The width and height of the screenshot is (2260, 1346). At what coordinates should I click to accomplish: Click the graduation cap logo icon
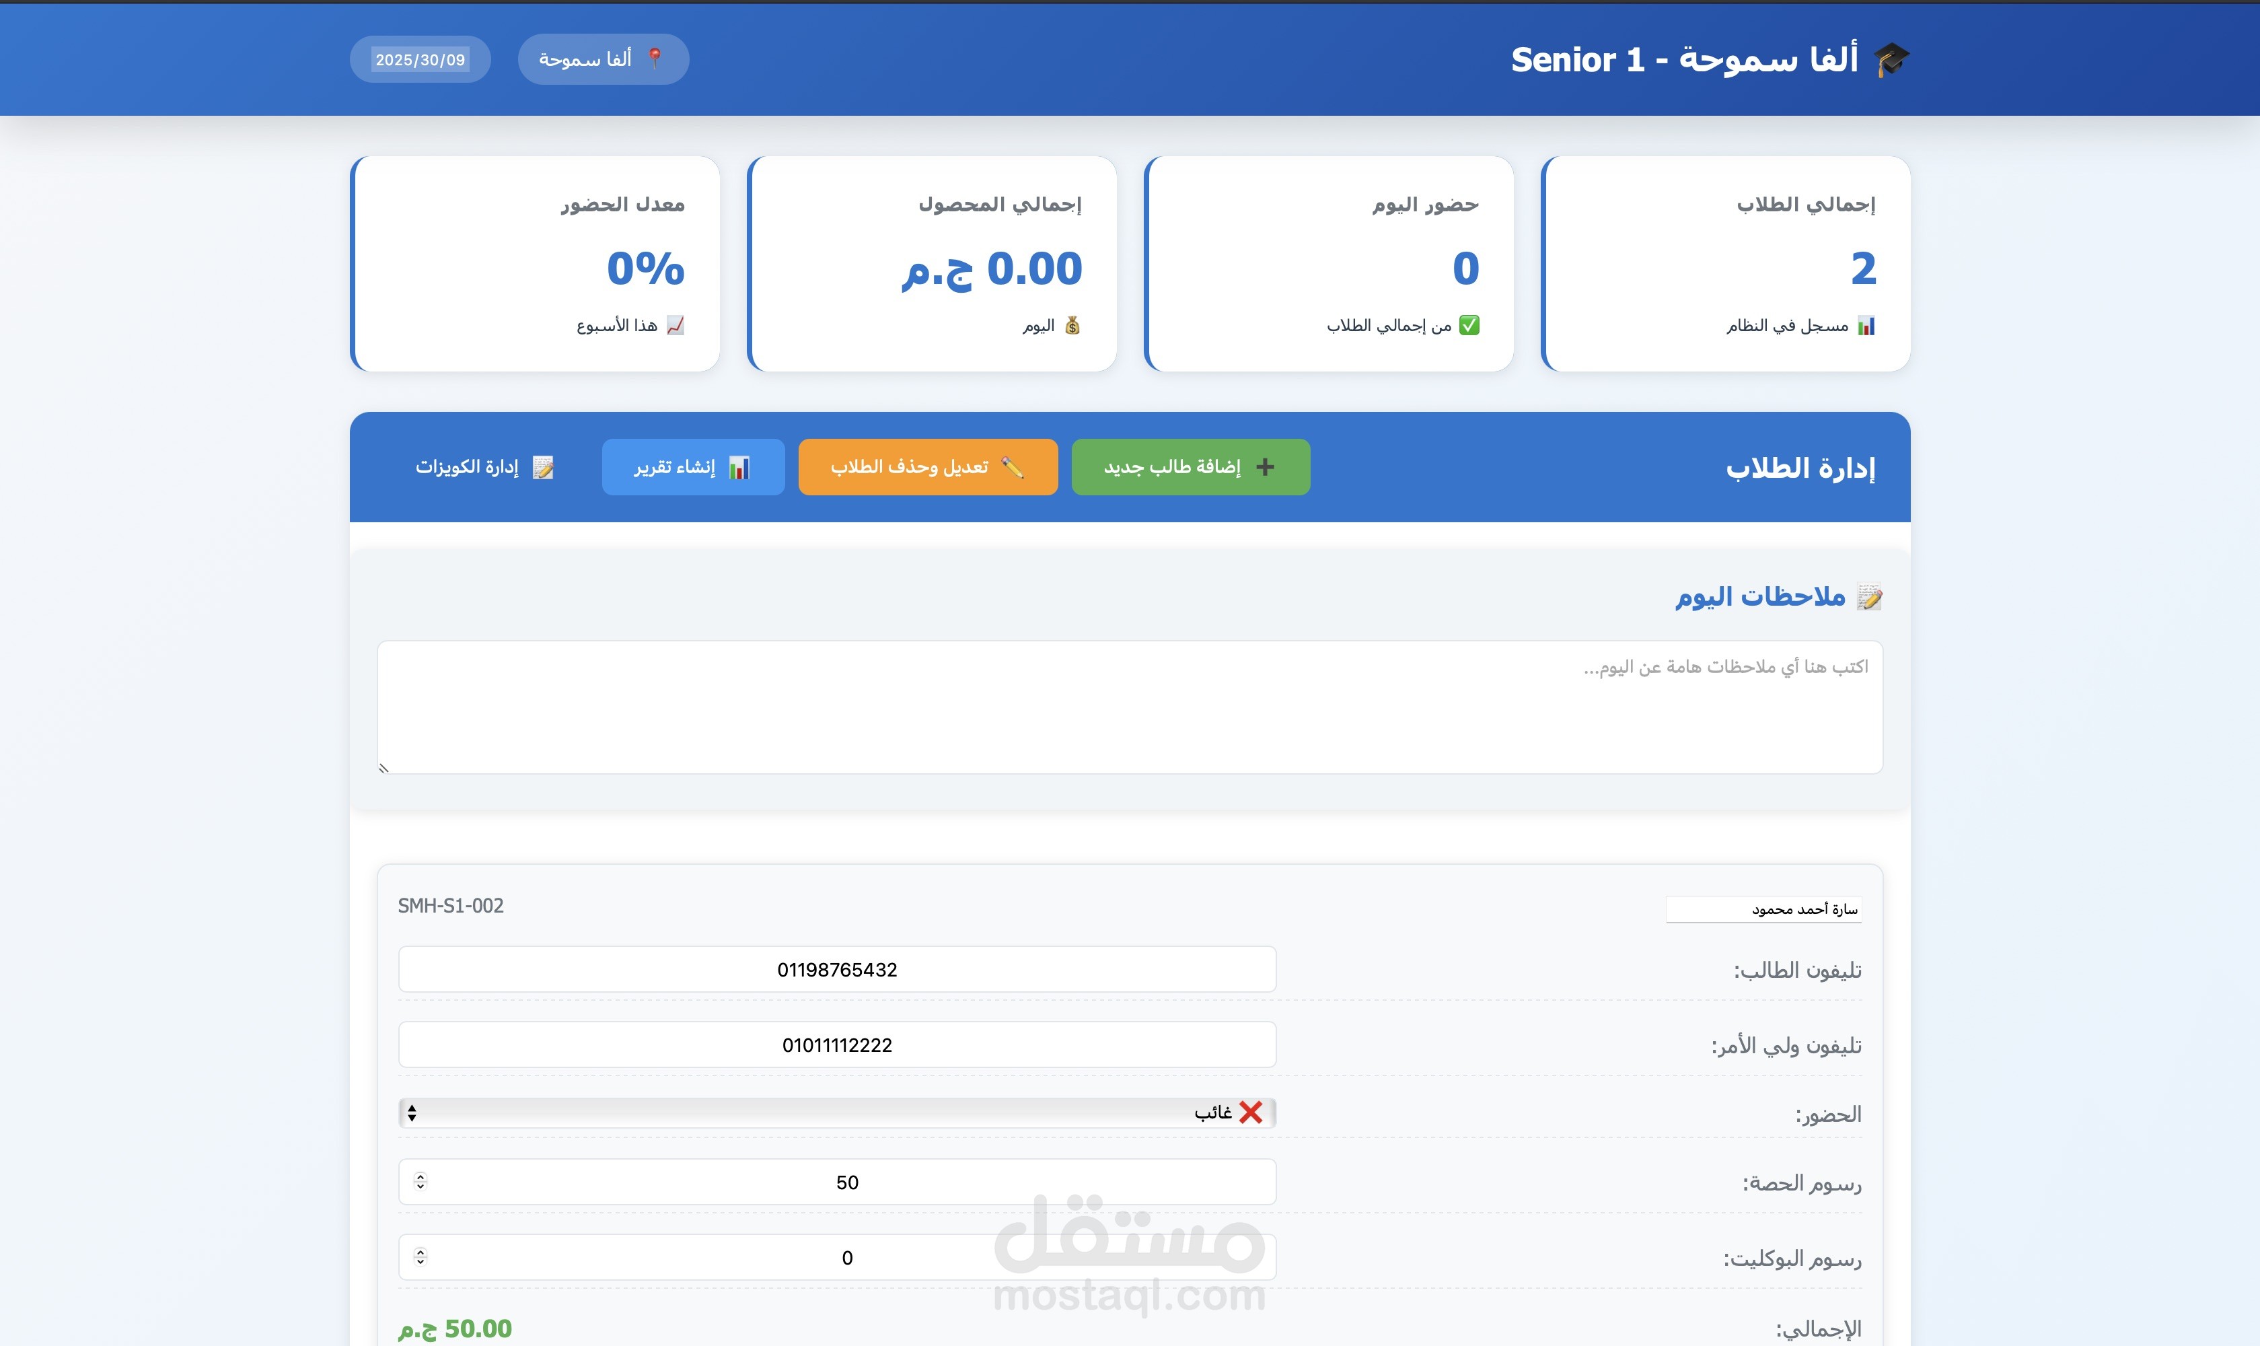[x=1892, y=60]
